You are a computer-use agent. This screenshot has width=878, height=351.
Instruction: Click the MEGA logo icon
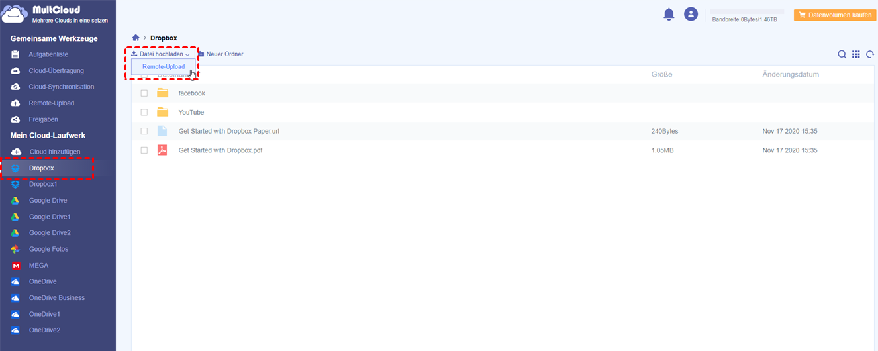pos(15,266)
